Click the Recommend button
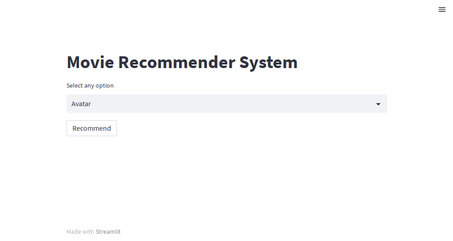 [x=92, y=128]
